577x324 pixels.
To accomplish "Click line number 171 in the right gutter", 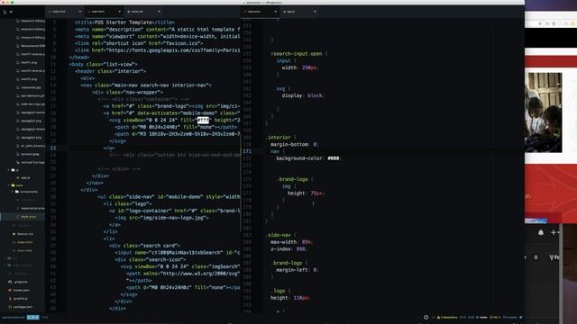I will (x=247, y=151).
